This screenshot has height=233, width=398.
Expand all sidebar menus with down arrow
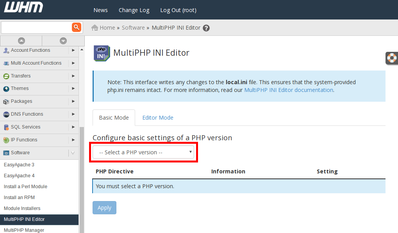pyautogui.click(x=63, y=41)
